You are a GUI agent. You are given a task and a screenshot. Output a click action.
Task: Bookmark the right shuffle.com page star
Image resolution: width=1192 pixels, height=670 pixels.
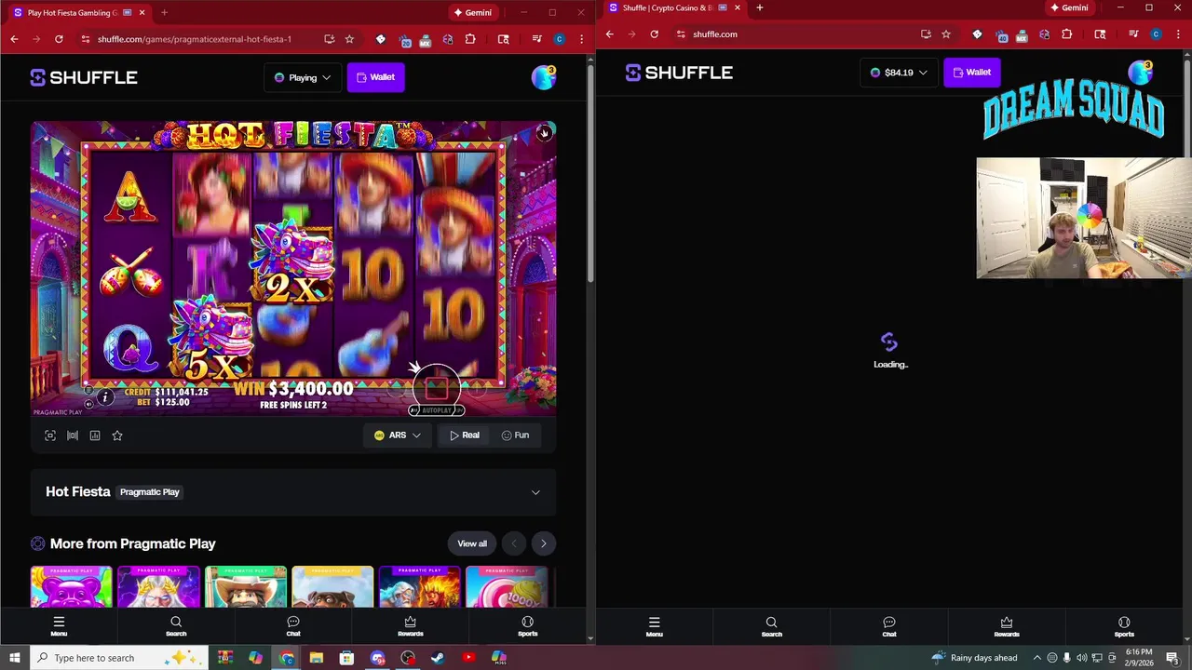946,34
